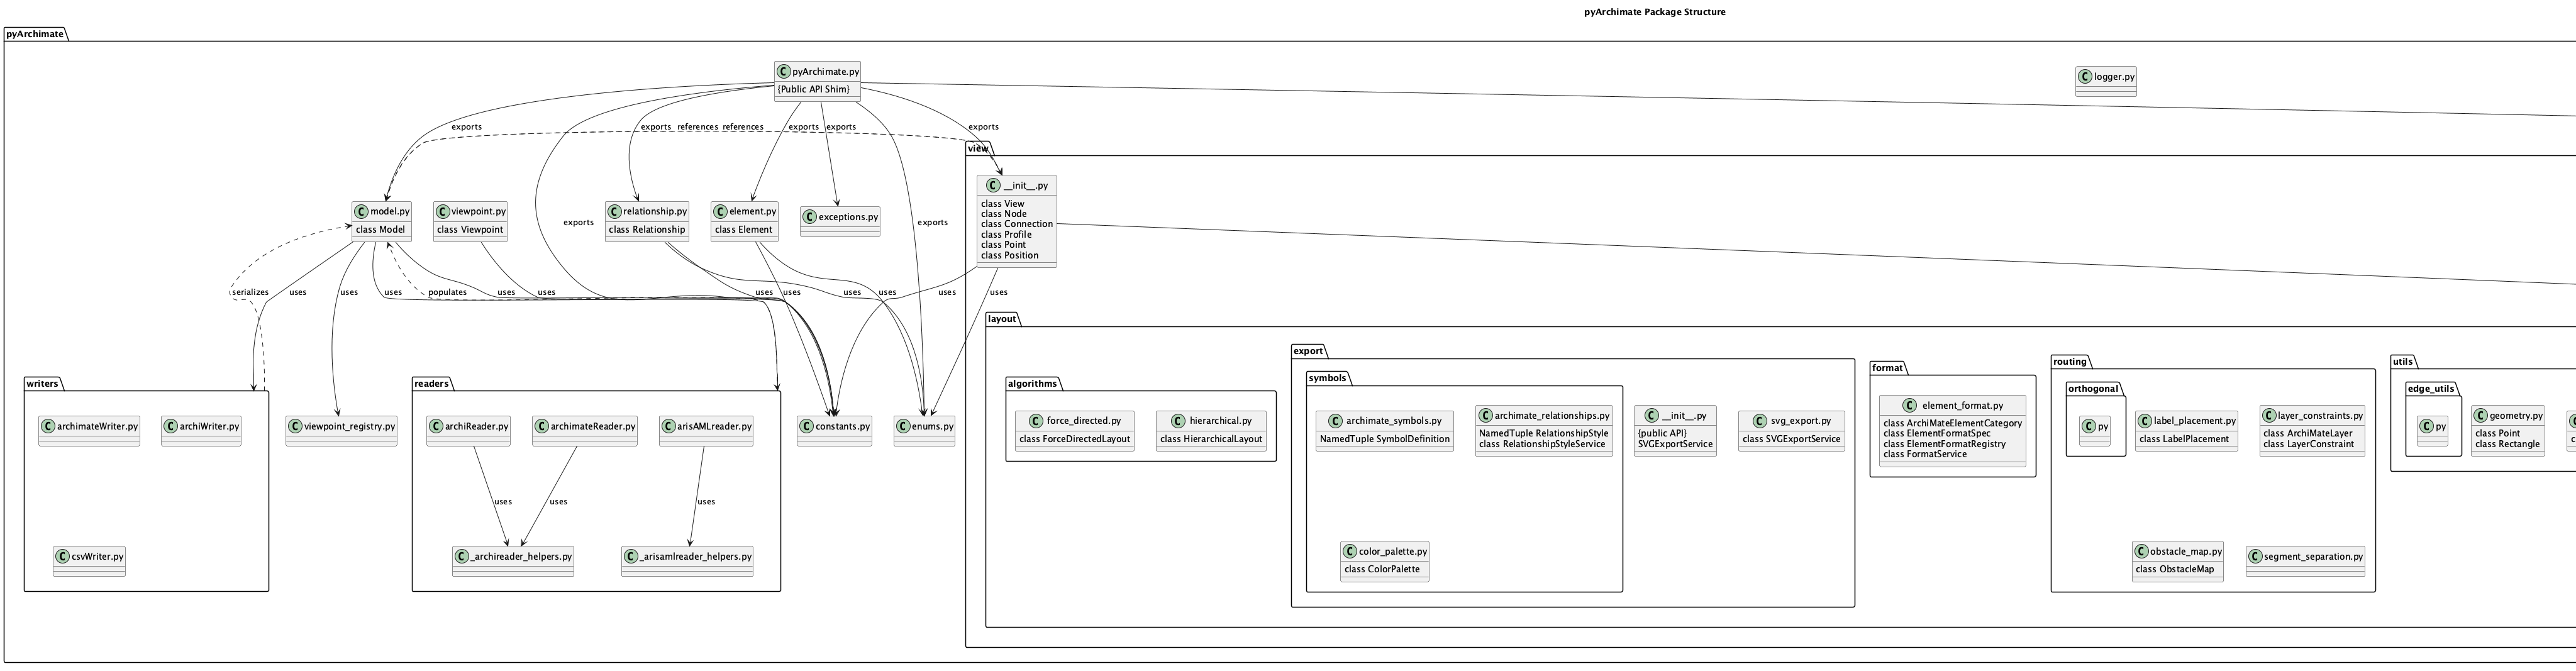Click the csvWriter.py class icon
This screenshot has height=671, width=2576.
(62, 557)
